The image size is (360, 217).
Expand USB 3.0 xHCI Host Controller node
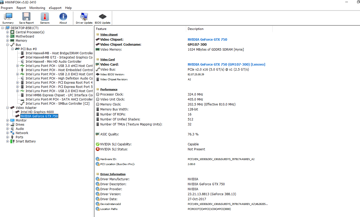click(18, 66)
